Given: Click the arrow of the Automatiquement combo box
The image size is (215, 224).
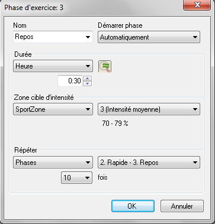Looking at the screenshot, I should [x=195, y=37].
